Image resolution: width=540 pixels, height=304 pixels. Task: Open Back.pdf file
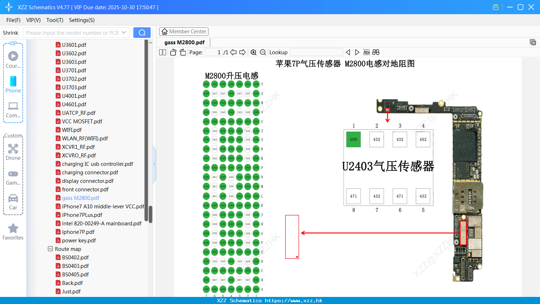[72, 283]
